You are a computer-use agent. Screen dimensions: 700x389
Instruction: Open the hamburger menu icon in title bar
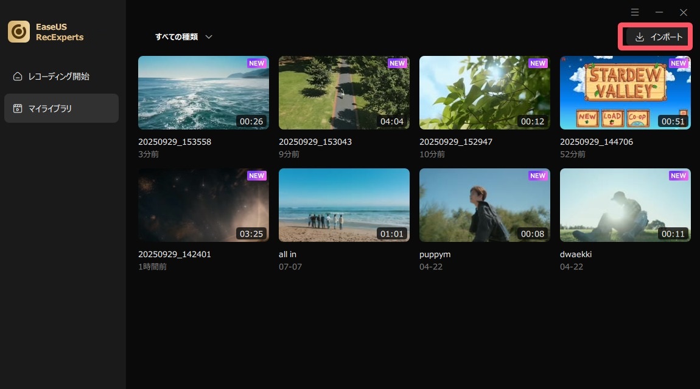(x=635, y=12)
